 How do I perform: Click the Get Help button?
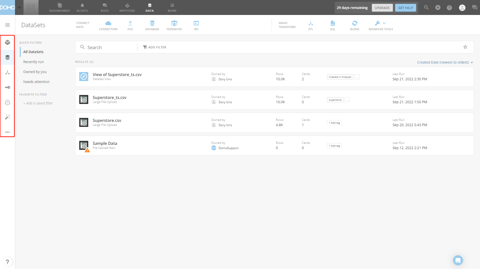(x=405, y=8)
